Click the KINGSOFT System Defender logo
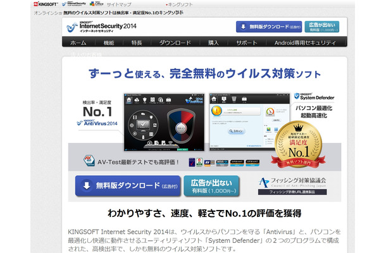The height and width of the screenshot is (253, 386). (314, 97)
